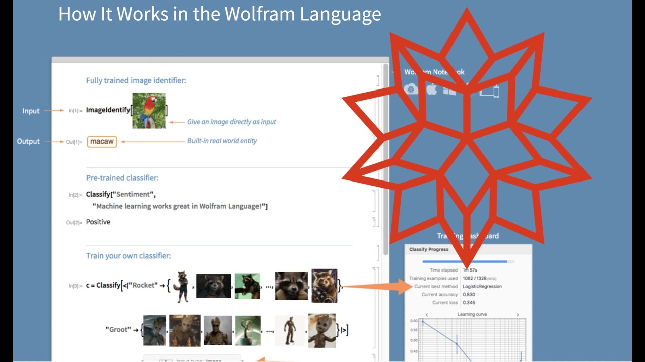The height and width of the screenshot is (362, 645).
Task: Click the cloud platform icon
Action: click(x=411, y=89)
